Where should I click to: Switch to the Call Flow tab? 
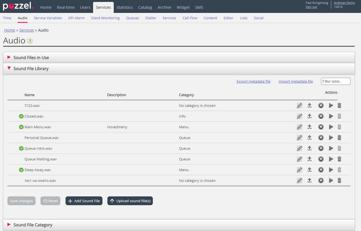[x=190, y=18]
